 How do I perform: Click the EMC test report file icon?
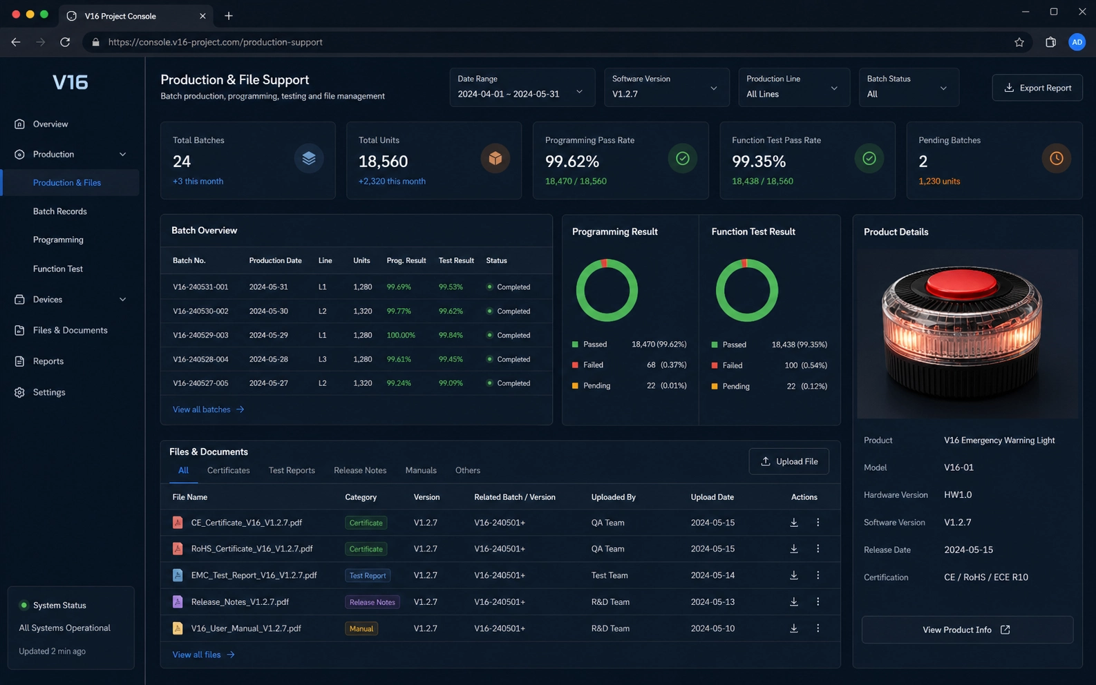click(x=178, y=575)
